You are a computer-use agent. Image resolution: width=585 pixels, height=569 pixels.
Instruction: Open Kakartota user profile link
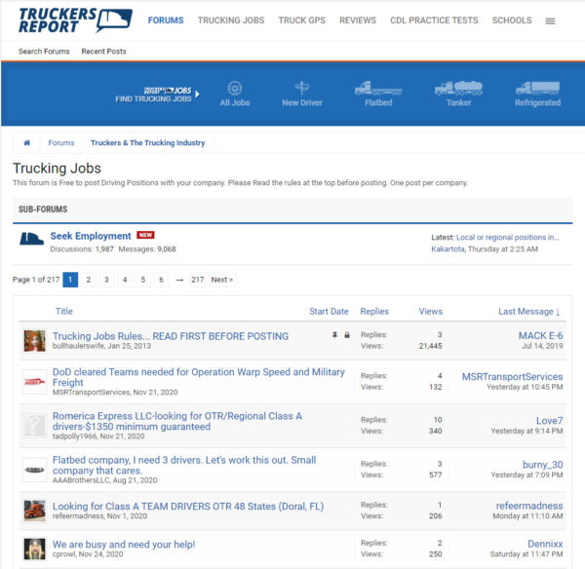(448, 249)
